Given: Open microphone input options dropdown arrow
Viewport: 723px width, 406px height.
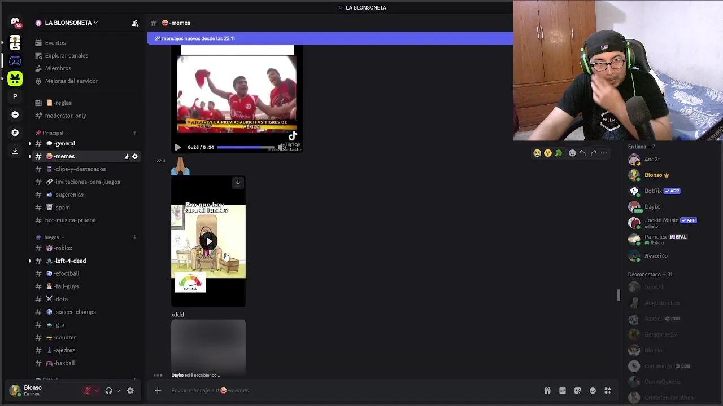Looking at the screenshot, I should point(97,391).
